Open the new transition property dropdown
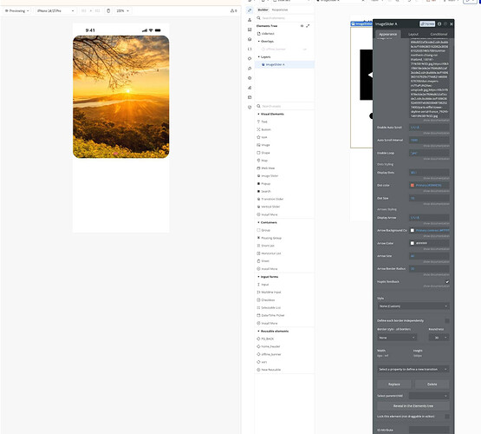The image size is (481, 434). [413, 369]
